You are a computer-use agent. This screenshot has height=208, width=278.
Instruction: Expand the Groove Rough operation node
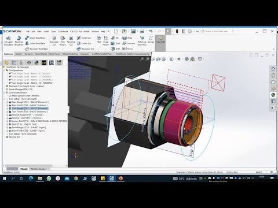(x=8, y=115)
